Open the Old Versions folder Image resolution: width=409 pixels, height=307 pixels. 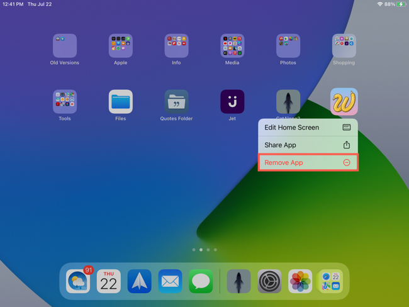click(x=65, y=46)
